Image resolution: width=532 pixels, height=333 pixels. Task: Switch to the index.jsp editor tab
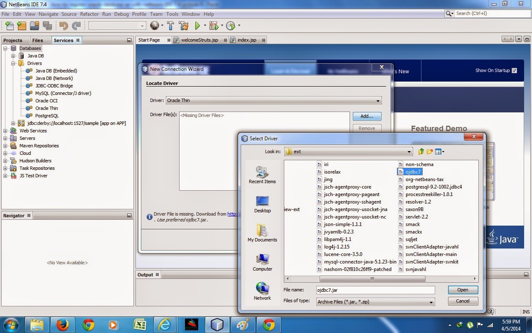[247, 40]
